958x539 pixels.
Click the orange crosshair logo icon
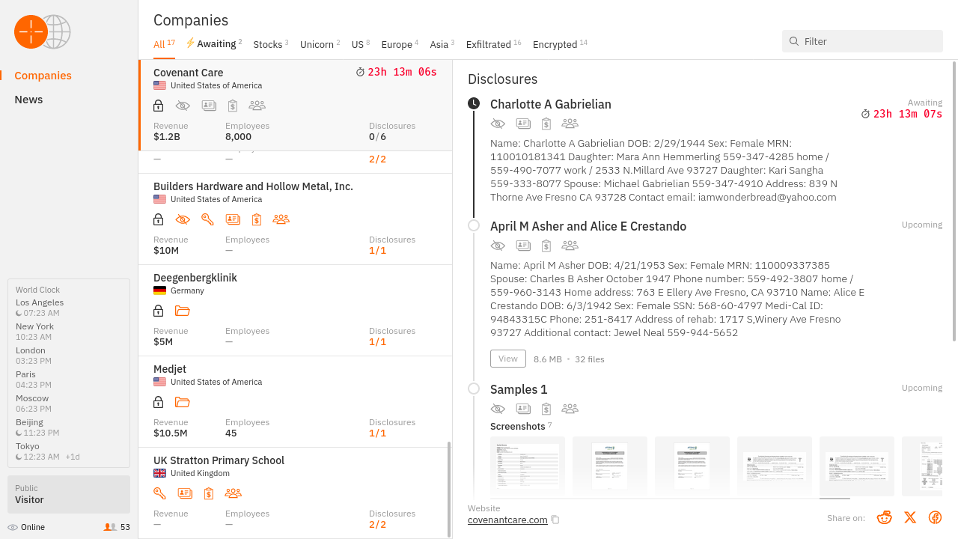31,32
